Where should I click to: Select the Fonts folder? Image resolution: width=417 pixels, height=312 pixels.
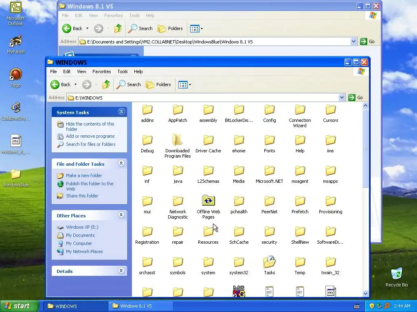point(270,144)
